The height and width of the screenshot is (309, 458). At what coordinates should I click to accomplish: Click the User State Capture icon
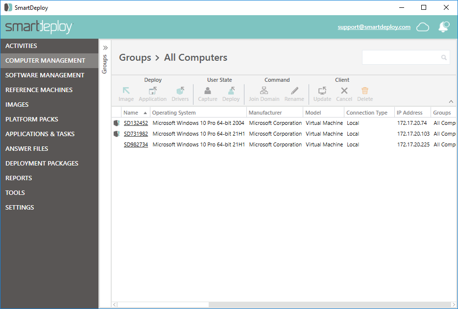pos(208,91)
